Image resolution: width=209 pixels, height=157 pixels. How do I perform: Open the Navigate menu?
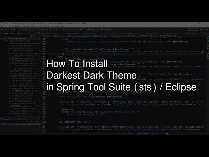point(26,26)
